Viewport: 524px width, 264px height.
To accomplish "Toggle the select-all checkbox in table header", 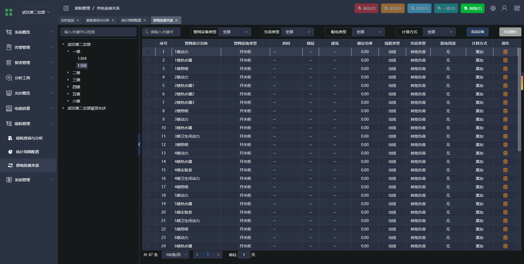I will pos(149,43).
